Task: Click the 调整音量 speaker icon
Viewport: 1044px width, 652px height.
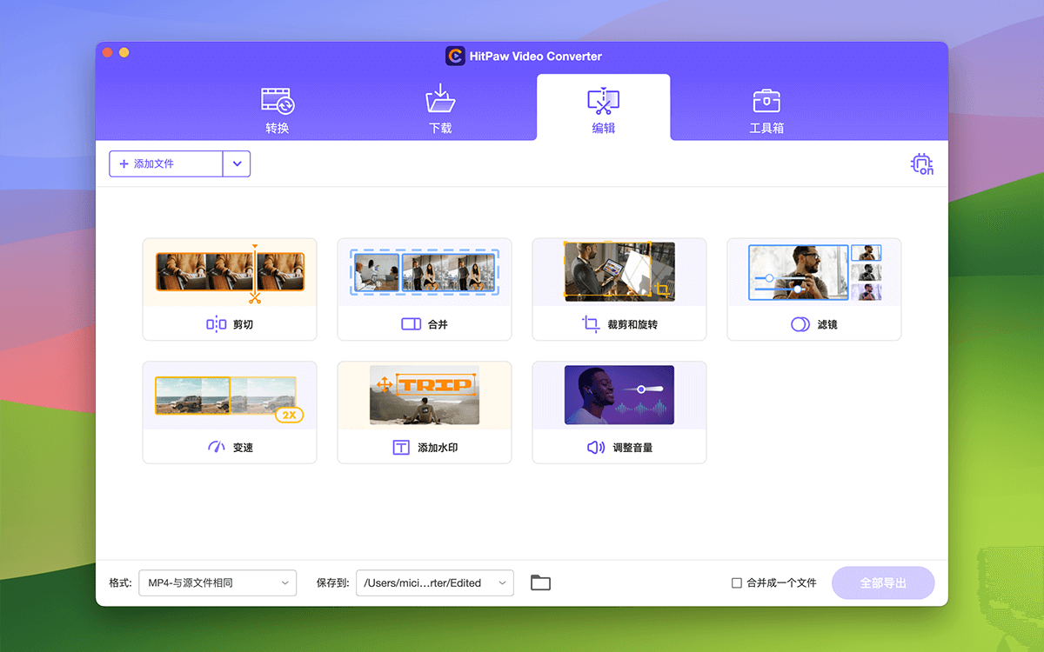Action: [596, 448]
